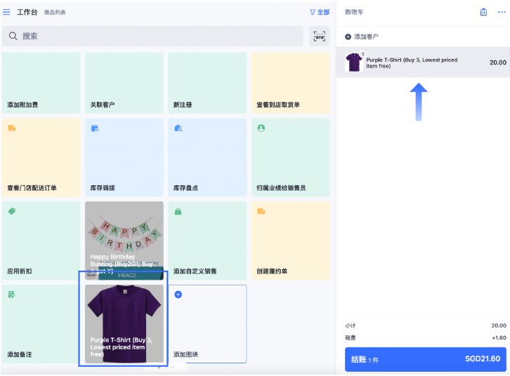
Task: Open the hamburger menu icon
Action: click(7, 12)
